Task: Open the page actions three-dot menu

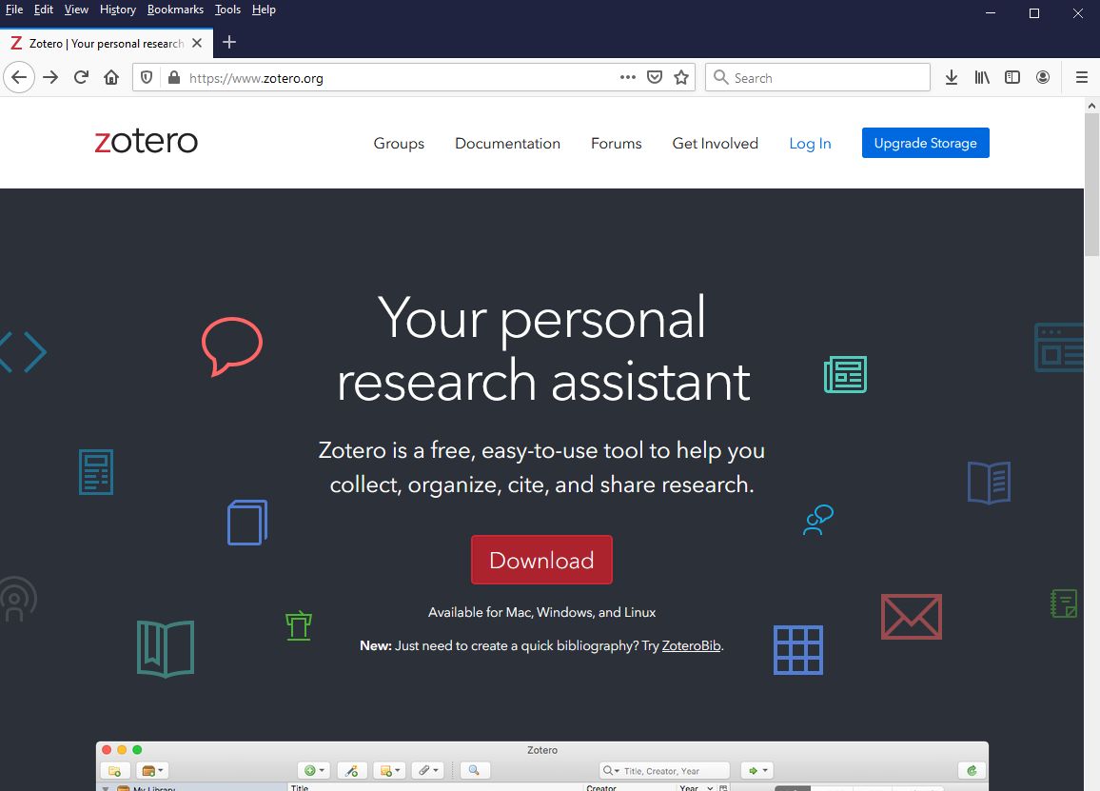Action: click(628, 77)
